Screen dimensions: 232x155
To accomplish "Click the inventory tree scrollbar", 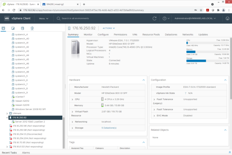I will click(63, 133).
